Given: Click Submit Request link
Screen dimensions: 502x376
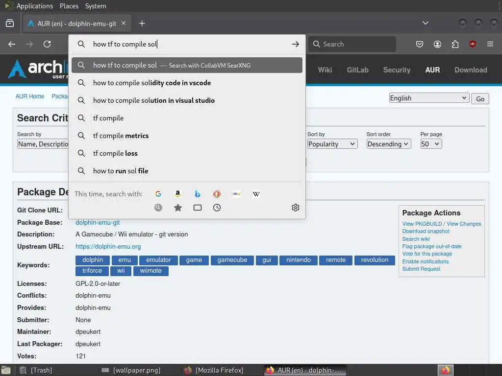Looking at the screenshot, I should (x=421, y=269).
